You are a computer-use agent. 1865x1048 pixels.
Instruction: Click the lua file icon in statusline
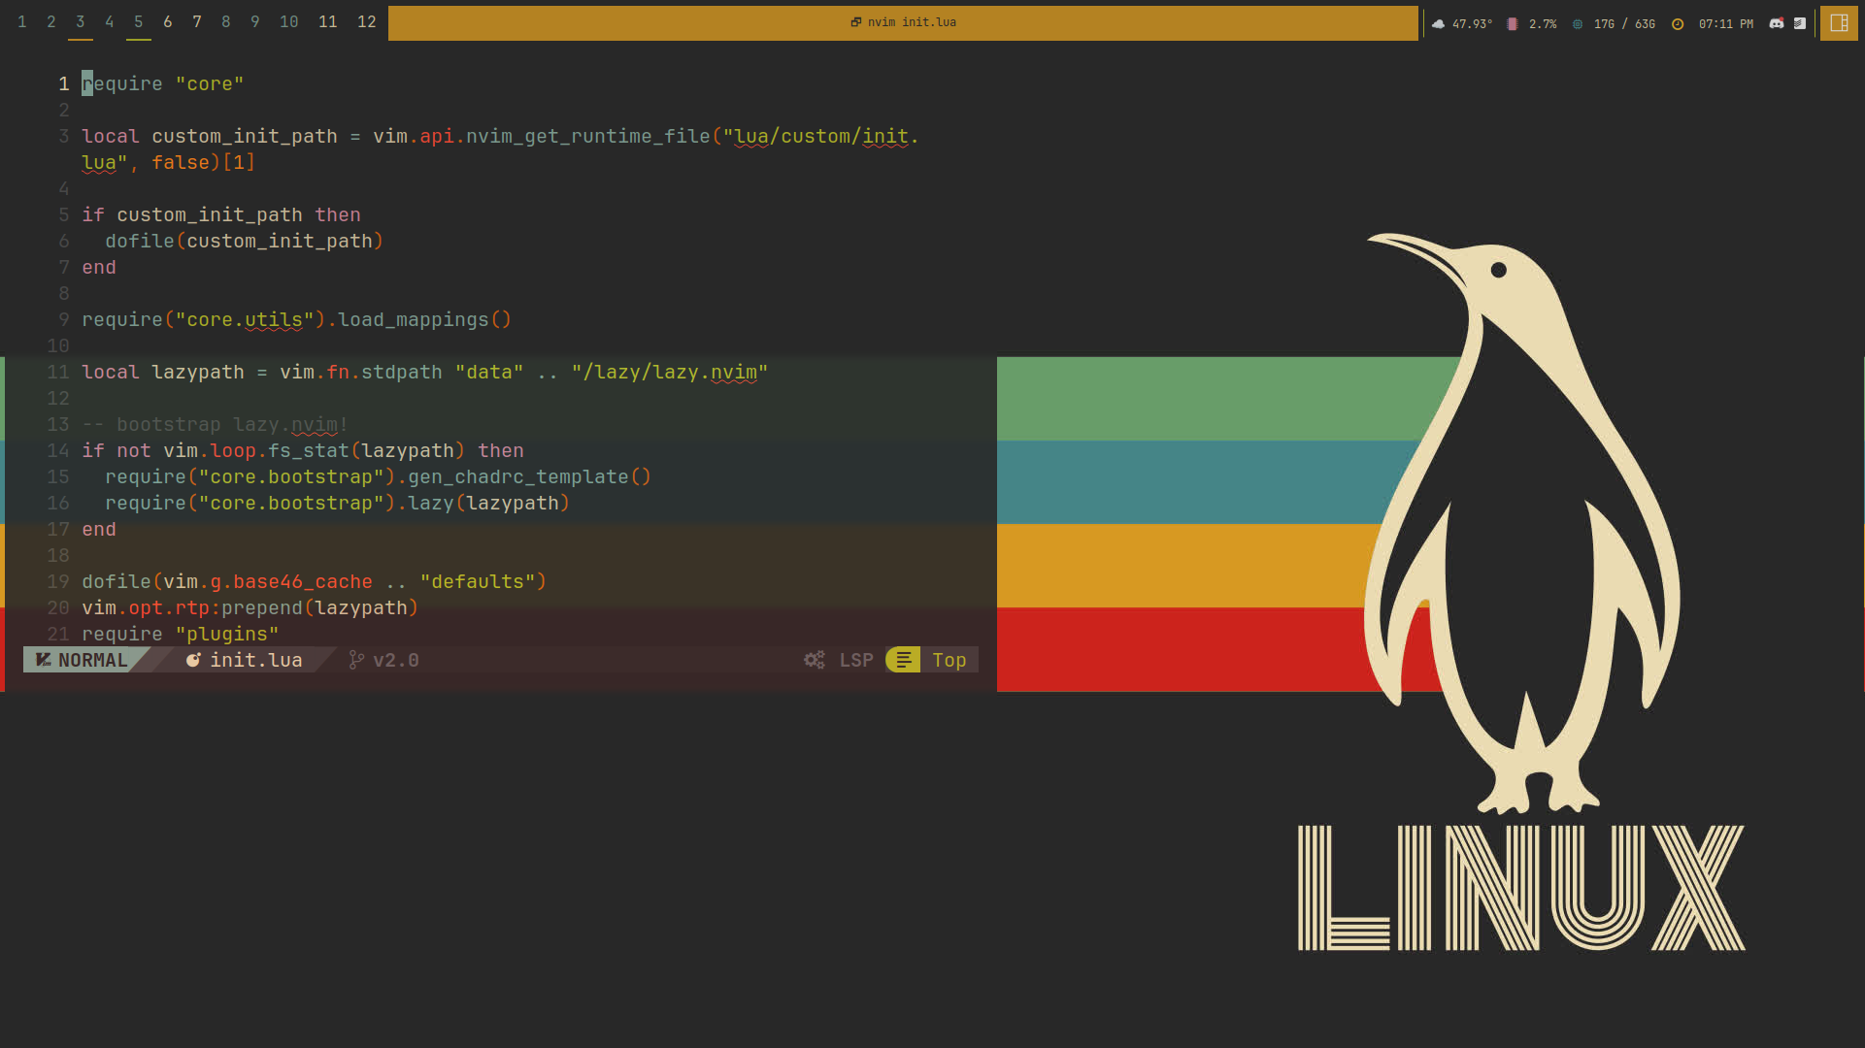coord(193,660)
